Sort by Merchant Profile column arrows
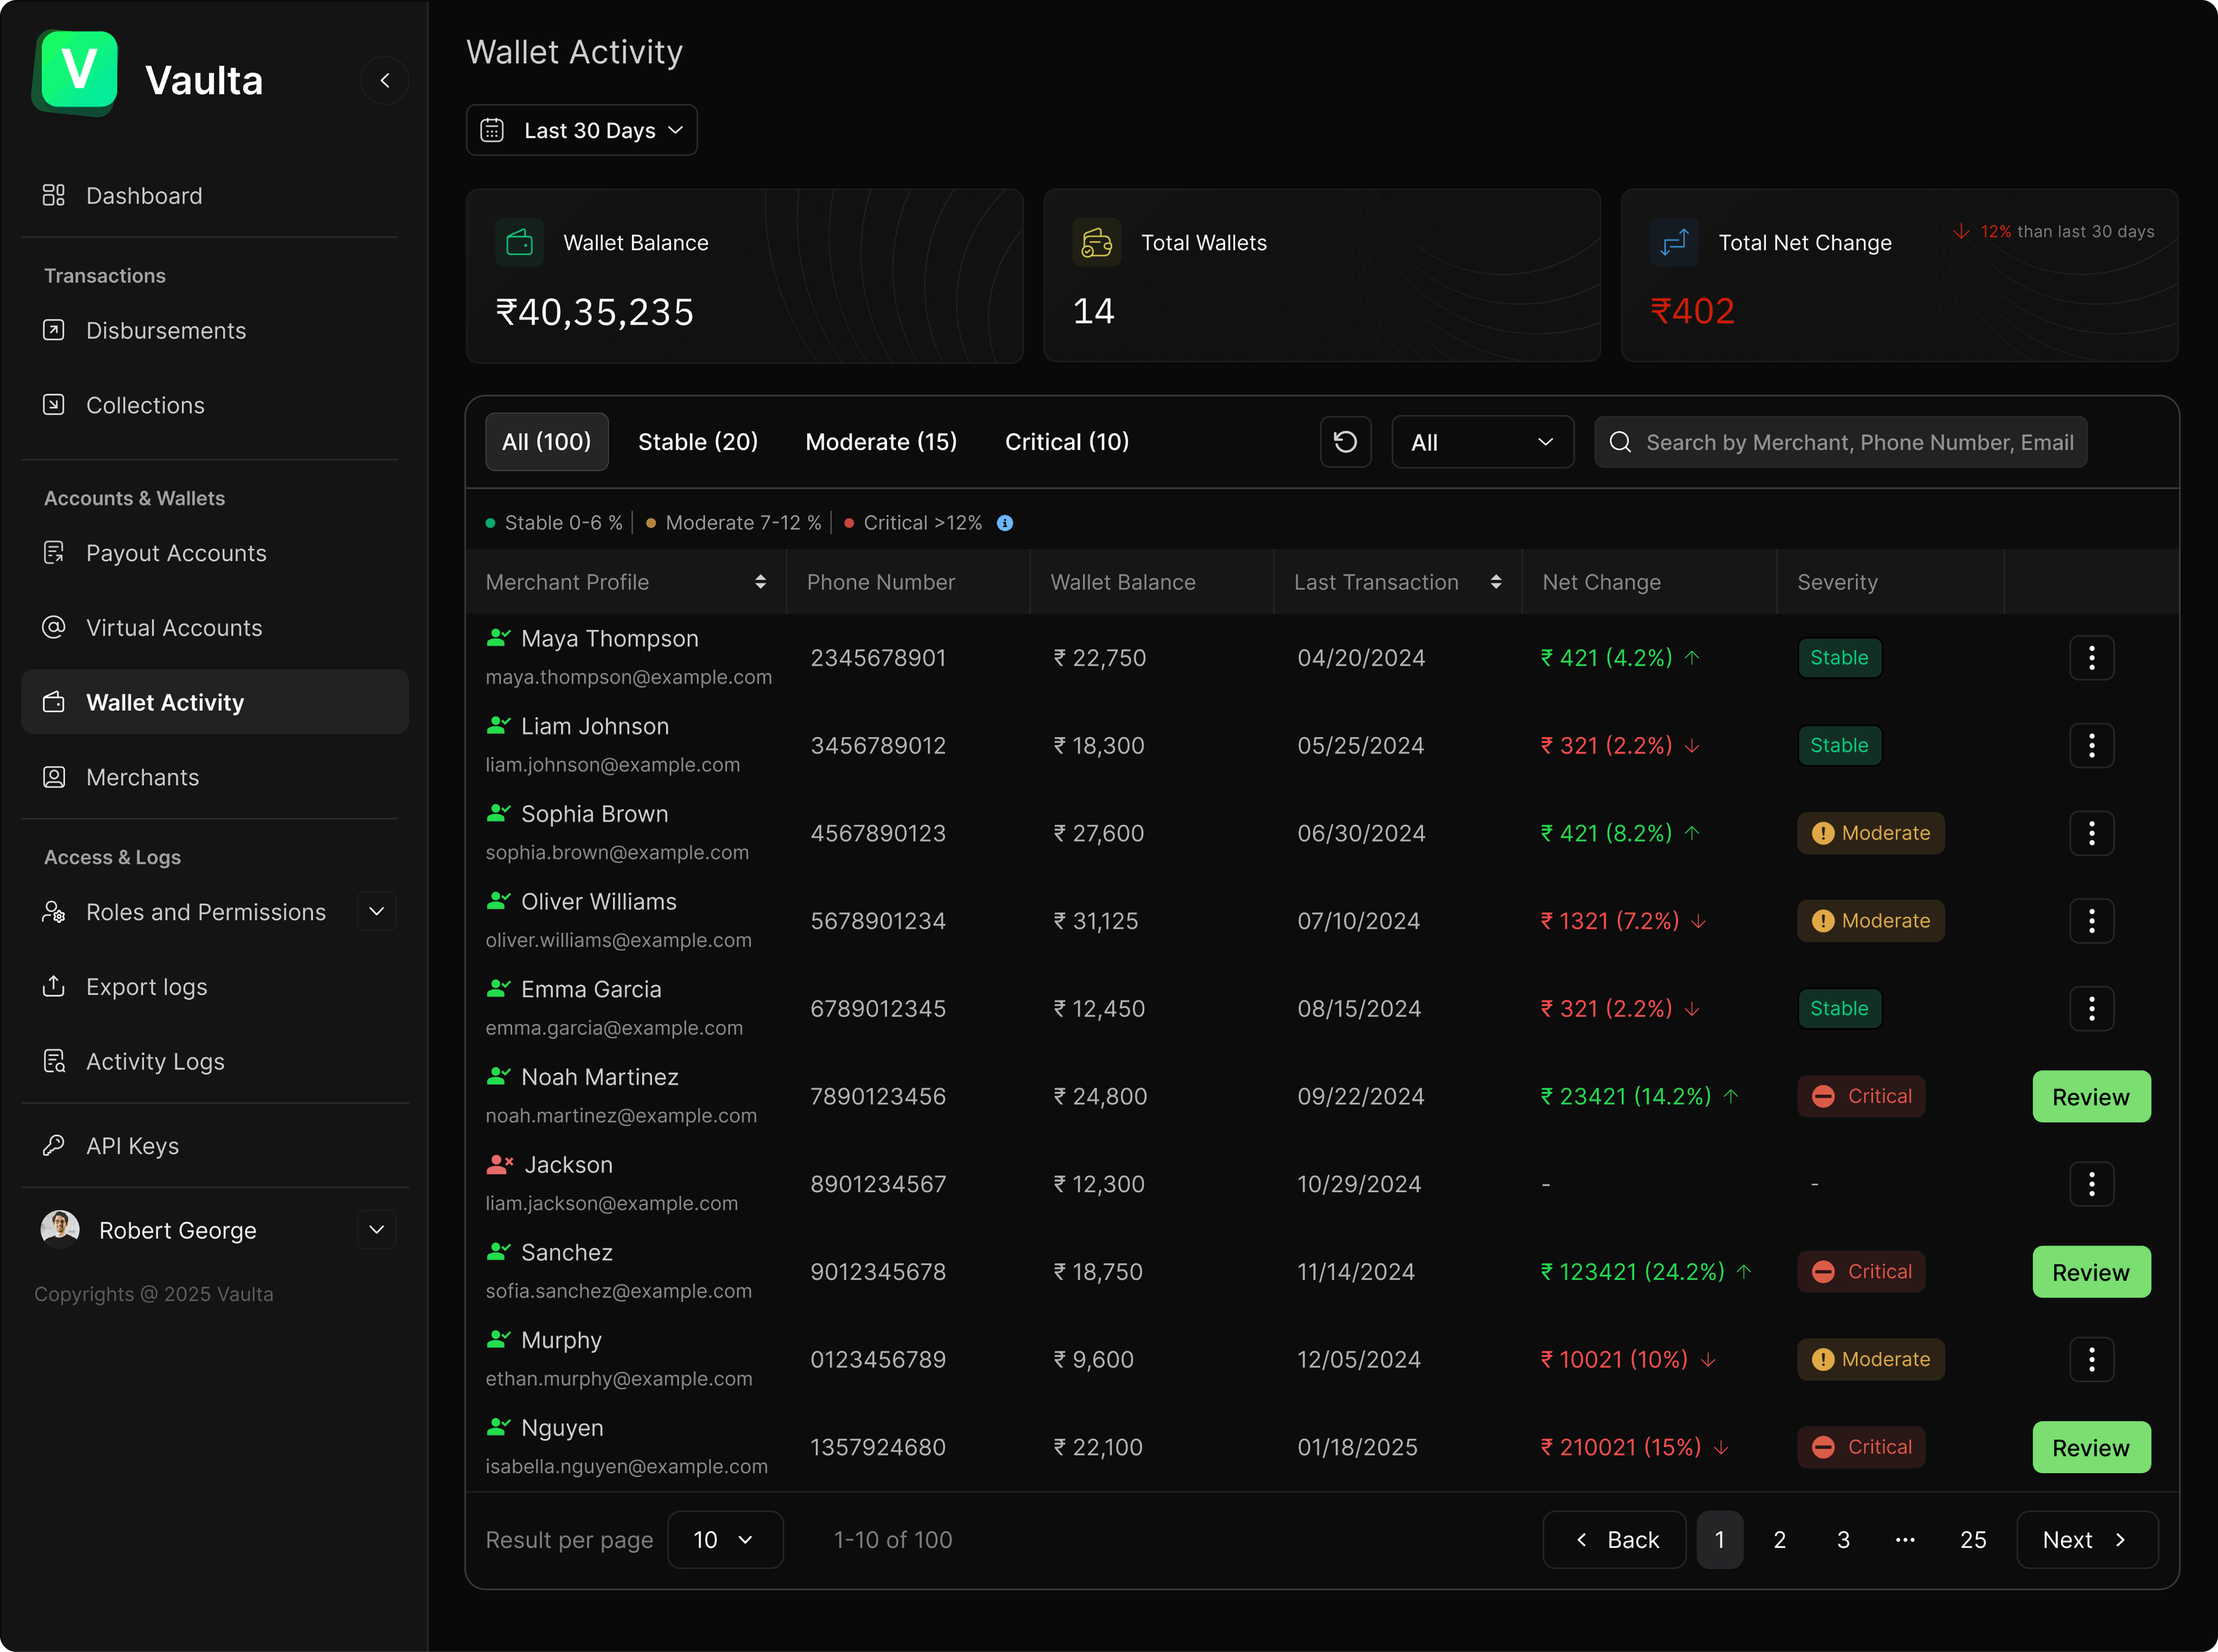The image size is (2218, 1652). (761, 582)
